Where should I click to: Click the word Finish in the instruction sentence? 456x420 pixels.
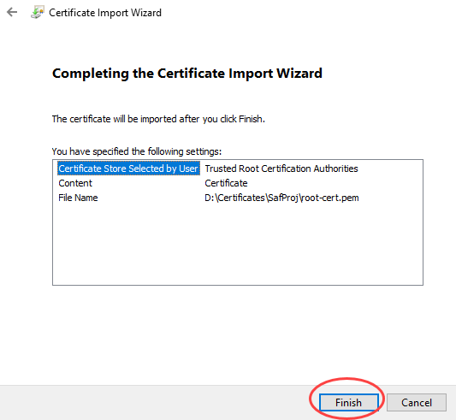pos(252,119)
